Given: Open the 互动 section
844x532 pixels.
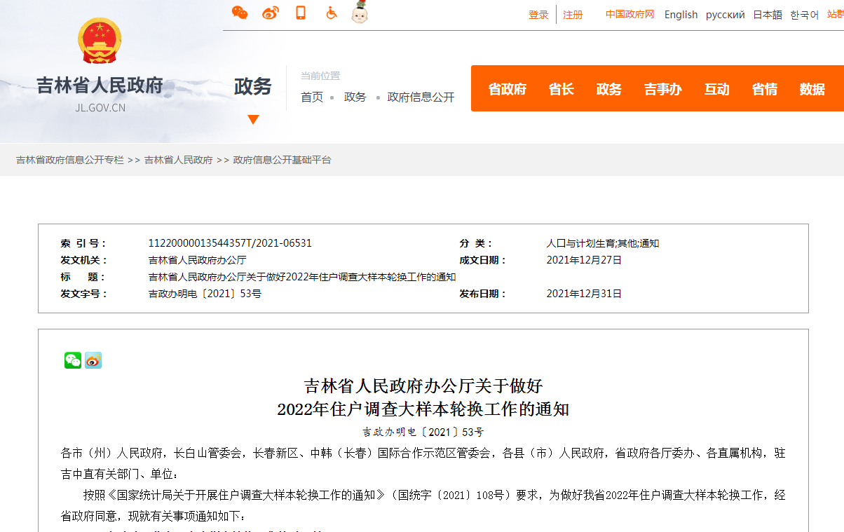Looking at the screenshot, I should (716, 88).
